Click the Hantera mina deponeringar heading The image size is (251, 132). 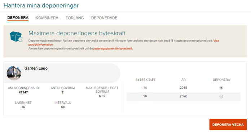coord(41,5)
